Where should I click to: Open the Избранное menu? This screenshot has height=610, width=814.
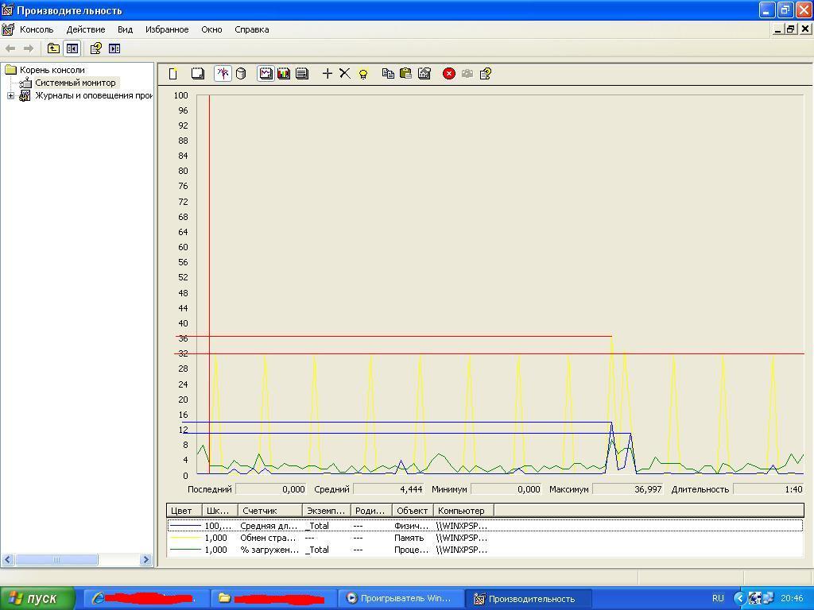point(167,29)
